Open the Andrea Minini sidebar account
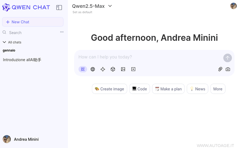 (x=21, y=139)
